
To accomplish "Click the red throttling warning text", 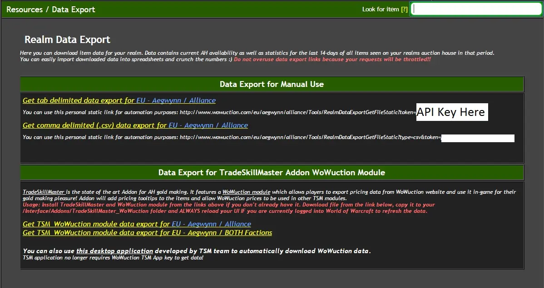I will [x=332, y=59].
